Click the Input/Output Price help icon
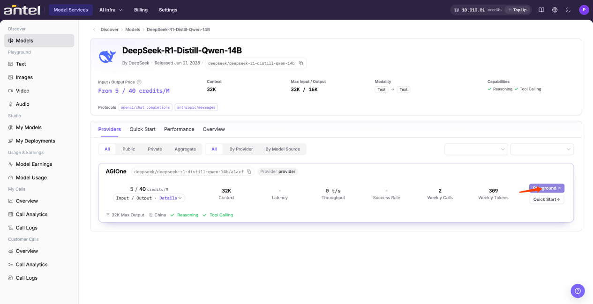This screenshot has height=304, width=593. coord(139,82)
